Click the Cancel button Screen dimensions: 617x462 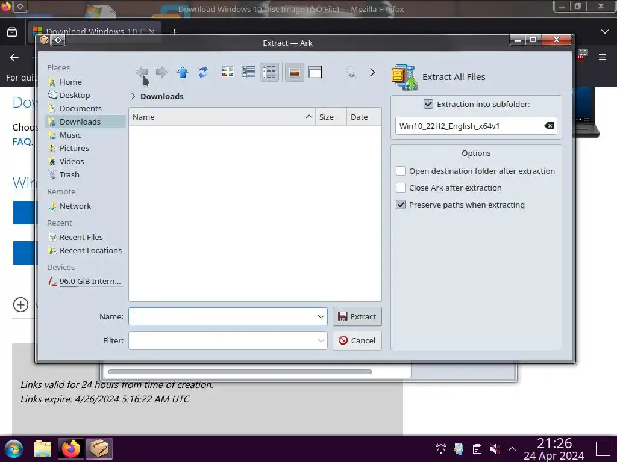(357, 340)
